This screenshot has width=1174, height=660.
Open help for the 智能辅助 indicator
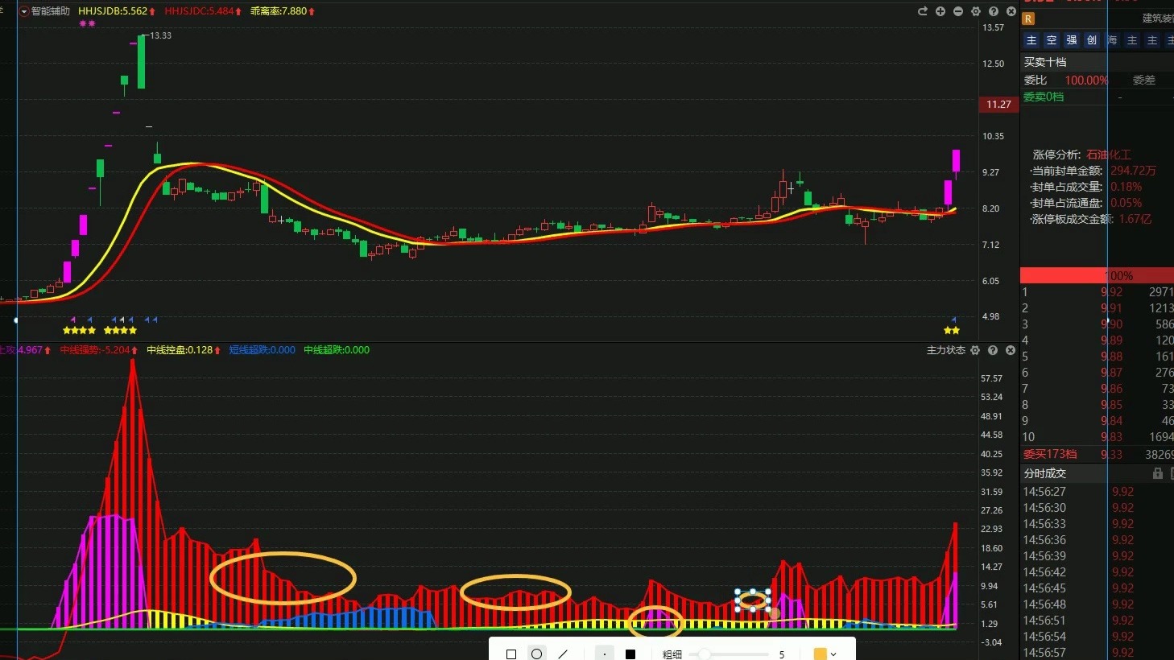(x=994, y=11)
